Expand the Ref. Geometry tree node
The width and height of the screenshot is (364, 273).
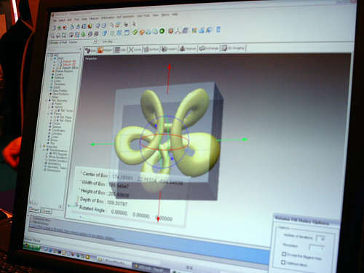[47, 100]
